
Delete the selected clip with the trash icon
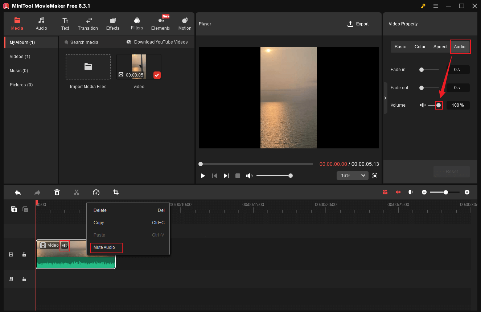(x=57, y=192)
